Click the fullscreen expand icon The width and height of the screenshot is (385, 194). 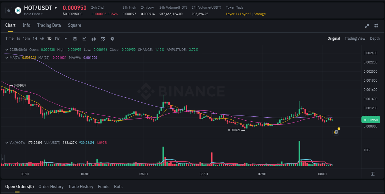click(x=367, y=26)
